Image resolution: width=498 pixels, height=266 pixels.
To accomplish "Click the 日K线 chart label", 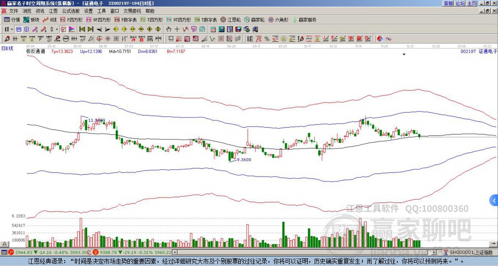I will click(x=7, y=48).
